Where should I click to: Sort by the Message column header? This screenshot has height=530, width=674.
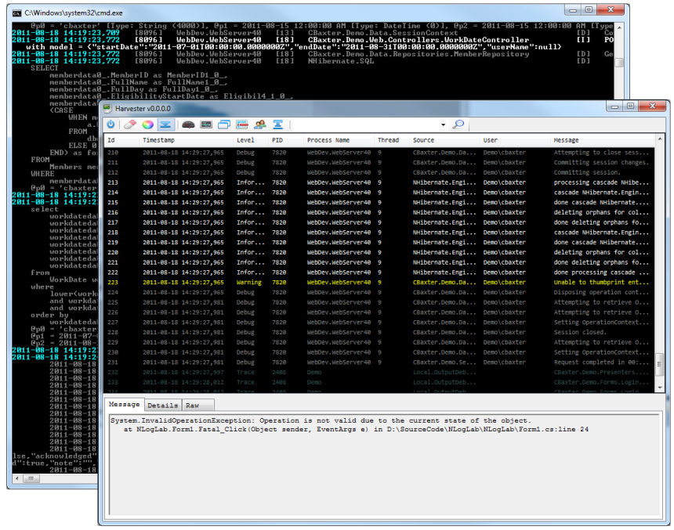click(602, 140)
